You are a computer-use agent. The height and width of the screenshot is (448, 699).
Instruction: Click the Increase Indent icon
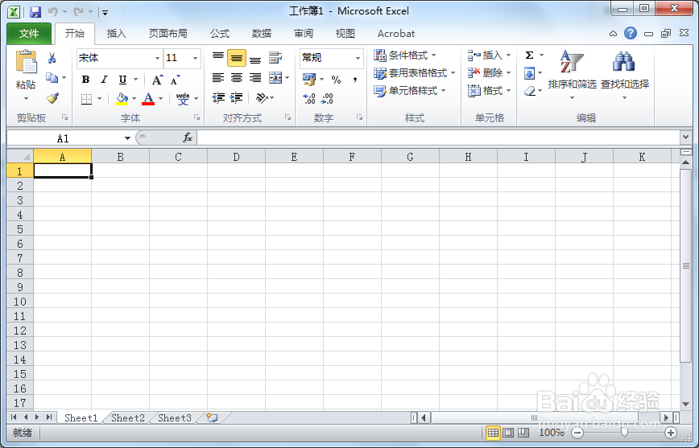(x=237, y=98)
